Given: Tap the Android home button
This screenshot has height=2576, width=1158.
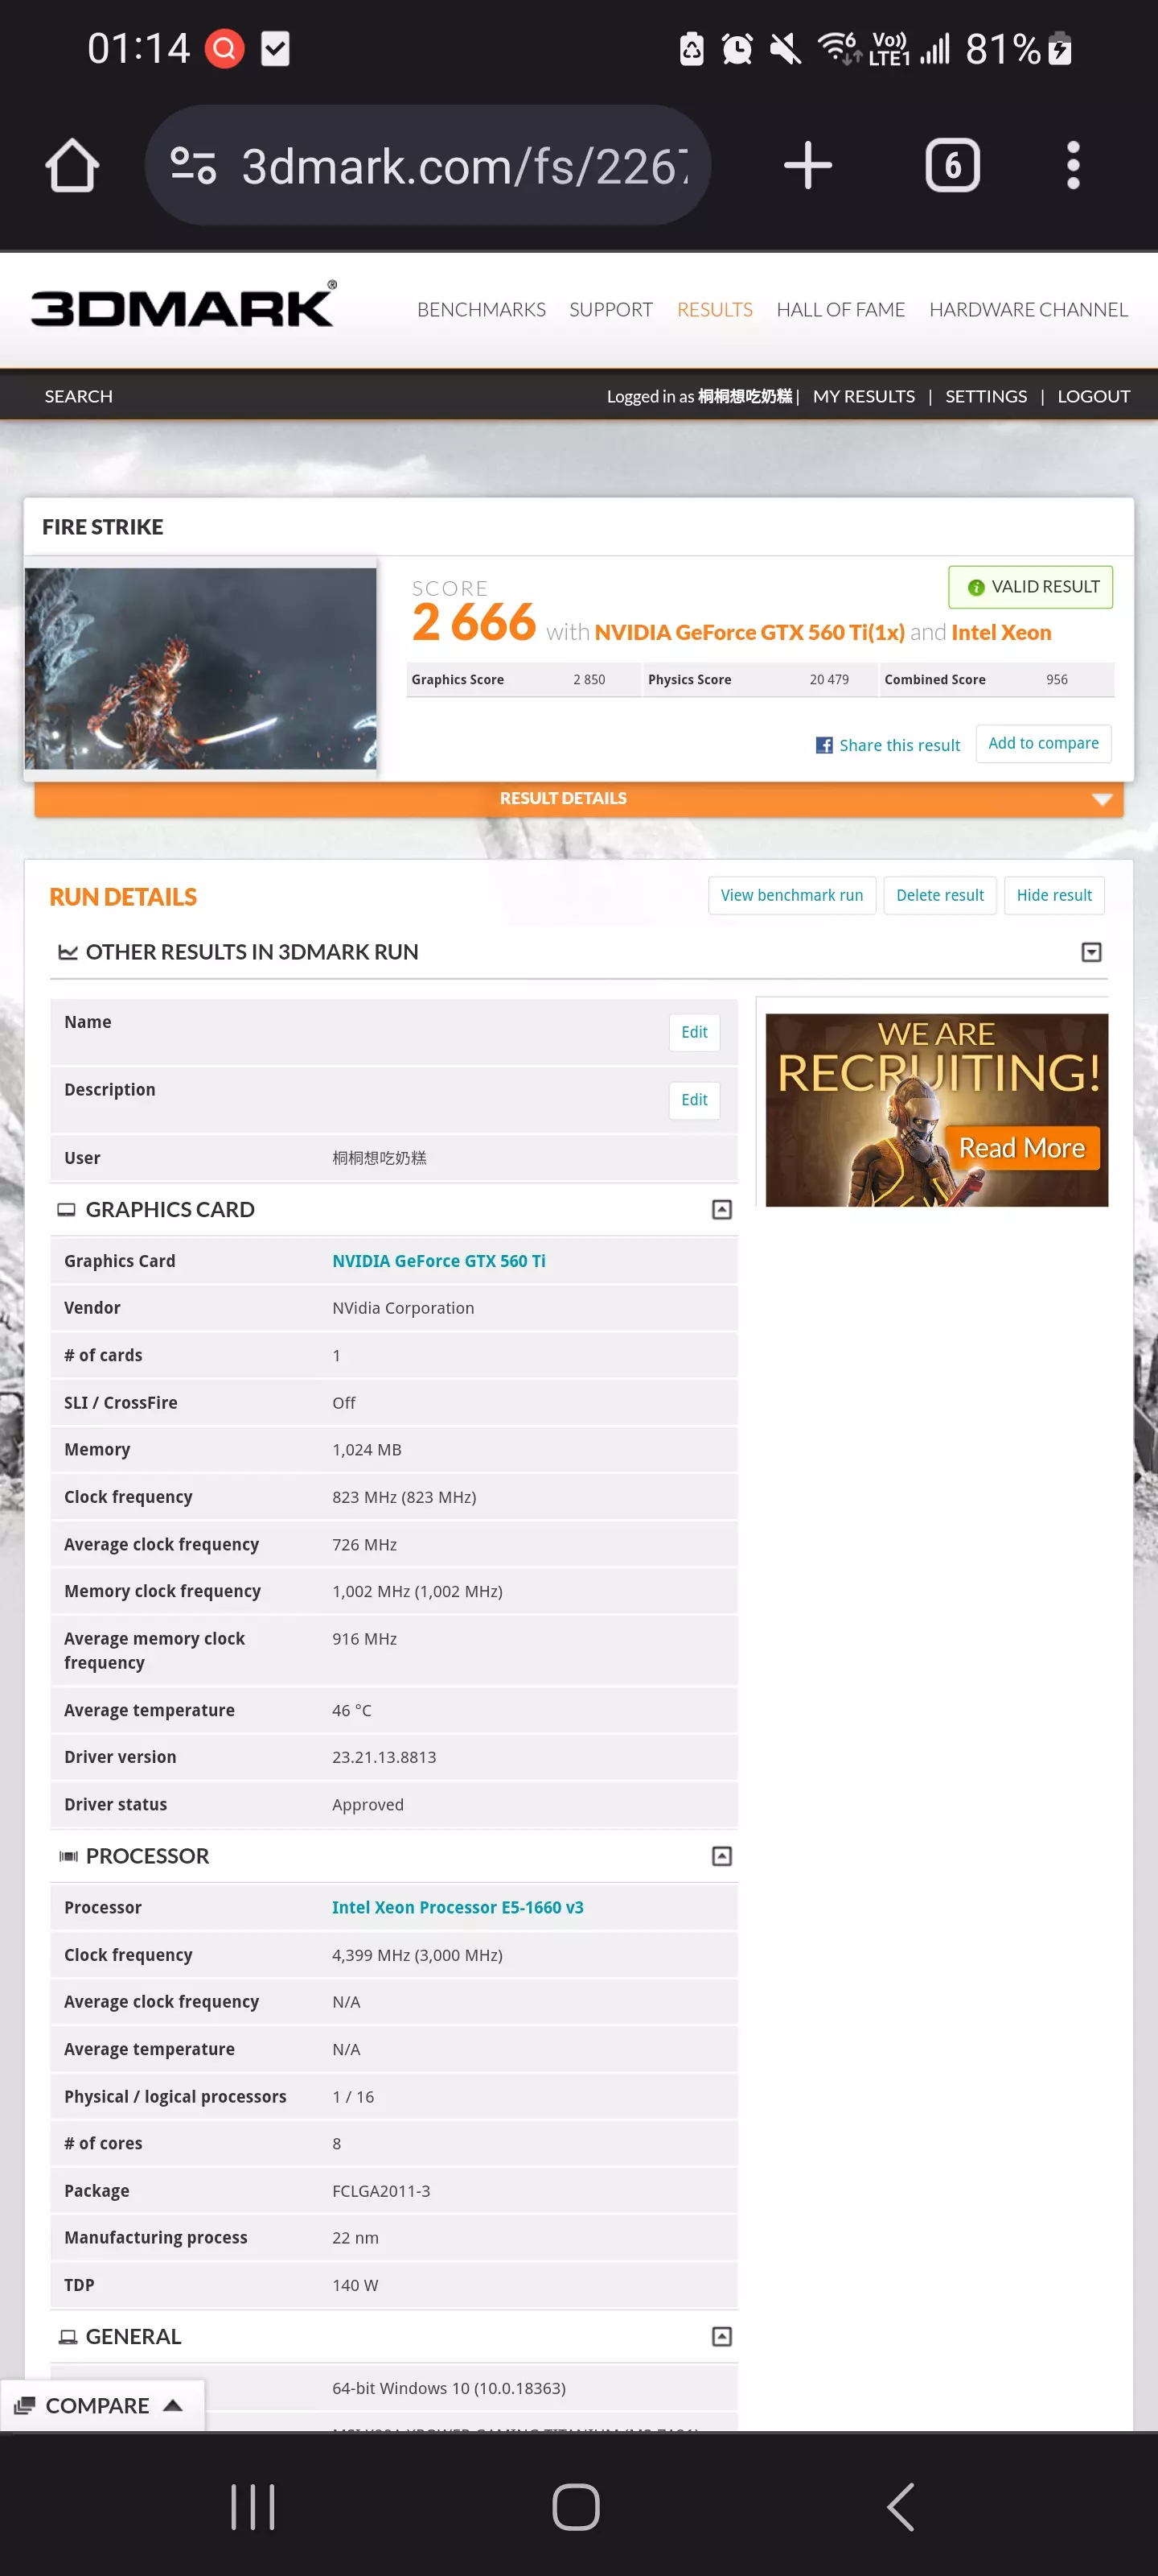Looking at the screenshot, I should click(x=577, y=2506).
